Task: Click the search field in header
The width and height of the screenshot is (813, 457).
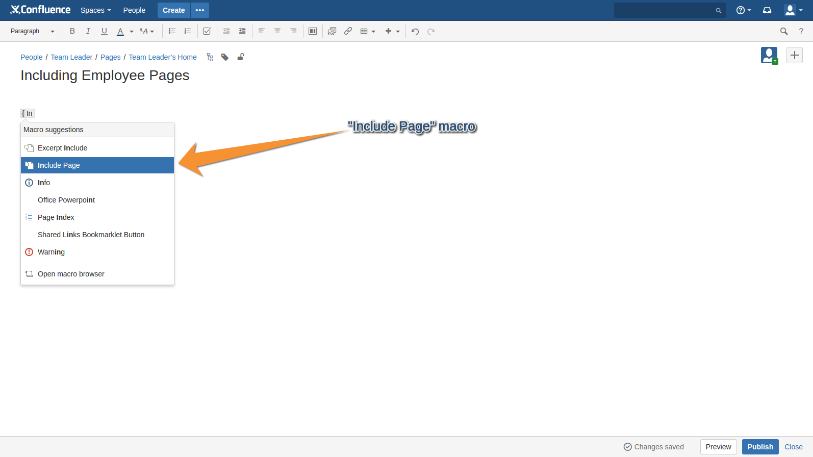Action: (x=666, y=10)
